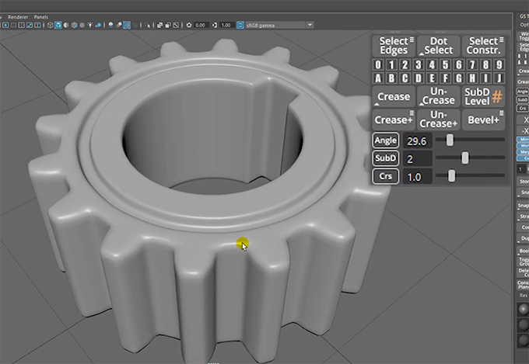529x364 pixels.
Task: Toggle X-ray display icon
Action: [x=160, y=26]
